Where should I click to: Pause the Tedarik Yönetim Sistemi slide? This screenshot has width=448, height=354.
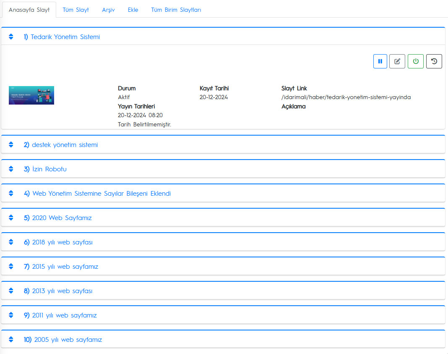[x=380, y=61]
